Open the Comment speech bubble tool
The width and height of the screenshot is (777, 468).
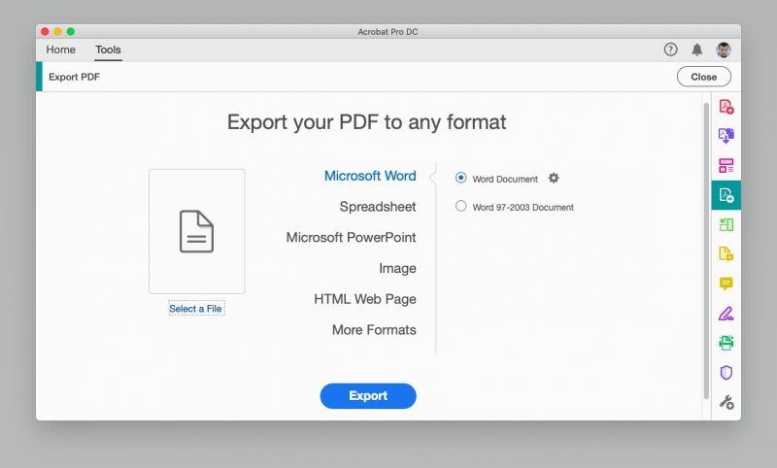click(726, 284)
